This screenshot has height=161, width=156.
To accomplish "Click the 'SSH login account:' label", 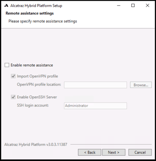I will point(33,105).
